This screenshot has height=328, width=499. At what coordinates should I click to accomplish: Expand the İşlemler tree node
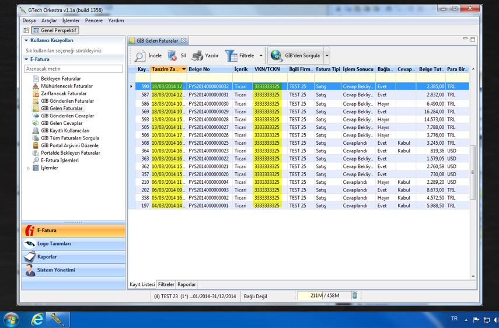tap(29, 168)
